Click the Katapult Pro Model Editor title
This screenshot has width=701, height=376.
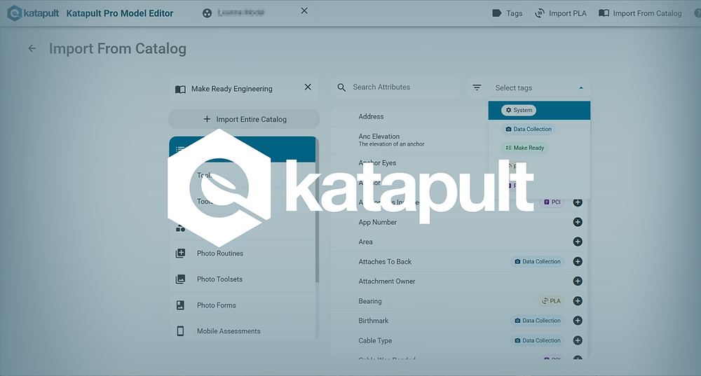[x=120, y=13]
